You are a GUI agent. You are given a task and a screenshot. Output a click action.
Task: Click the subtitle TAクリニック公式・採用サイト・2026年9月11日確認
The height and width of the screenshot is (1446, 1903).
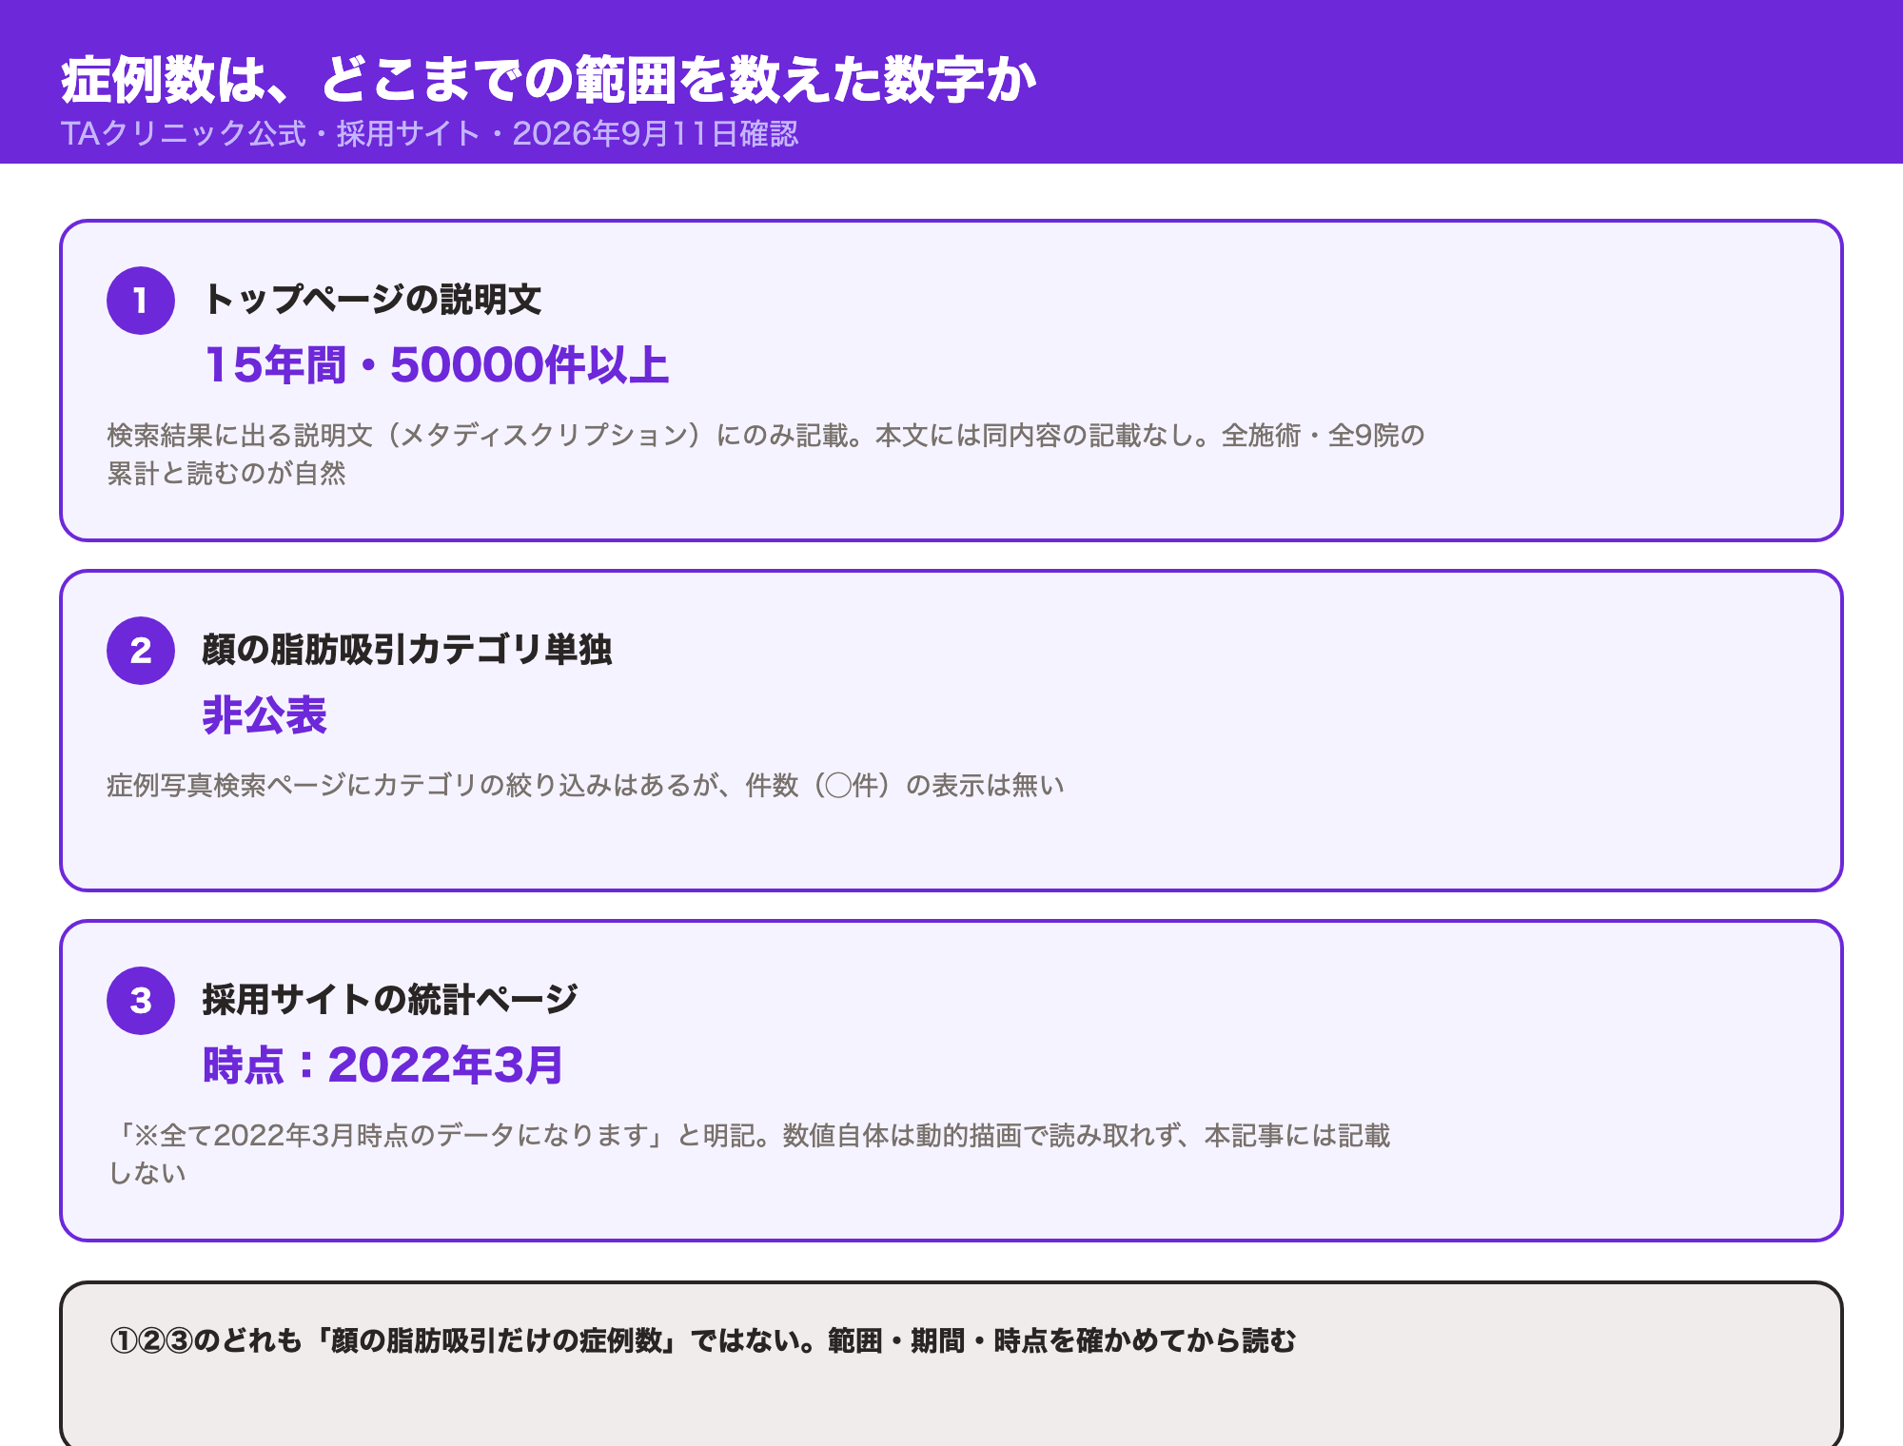click(429, 133)
